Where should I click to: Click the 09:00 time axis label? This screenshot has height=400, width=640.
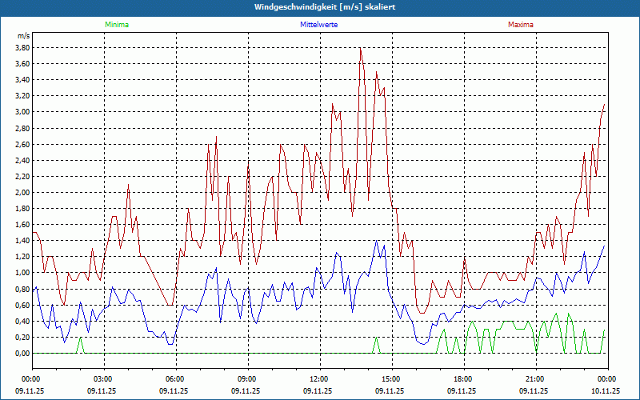pyautogui.click(x=246, y=379)
